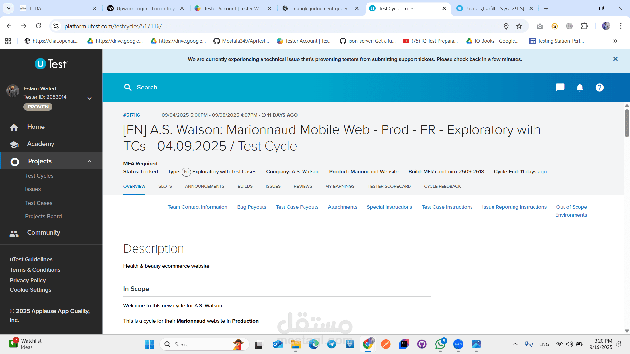Select the OVERVIEW tab
630x354 pixels.
(x=134, y=186)
